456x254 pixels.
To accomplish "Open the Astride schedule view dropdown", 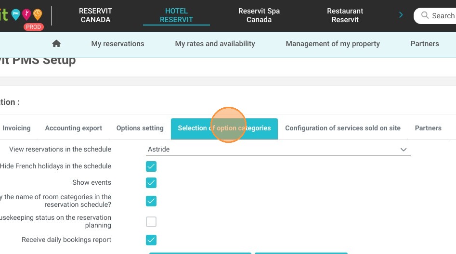I will (278, 150).
